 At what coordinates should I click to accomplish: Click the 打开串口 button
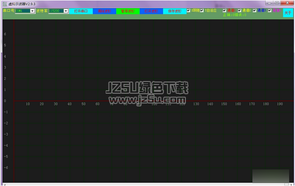pyautogui.click(x=81, y=11)
